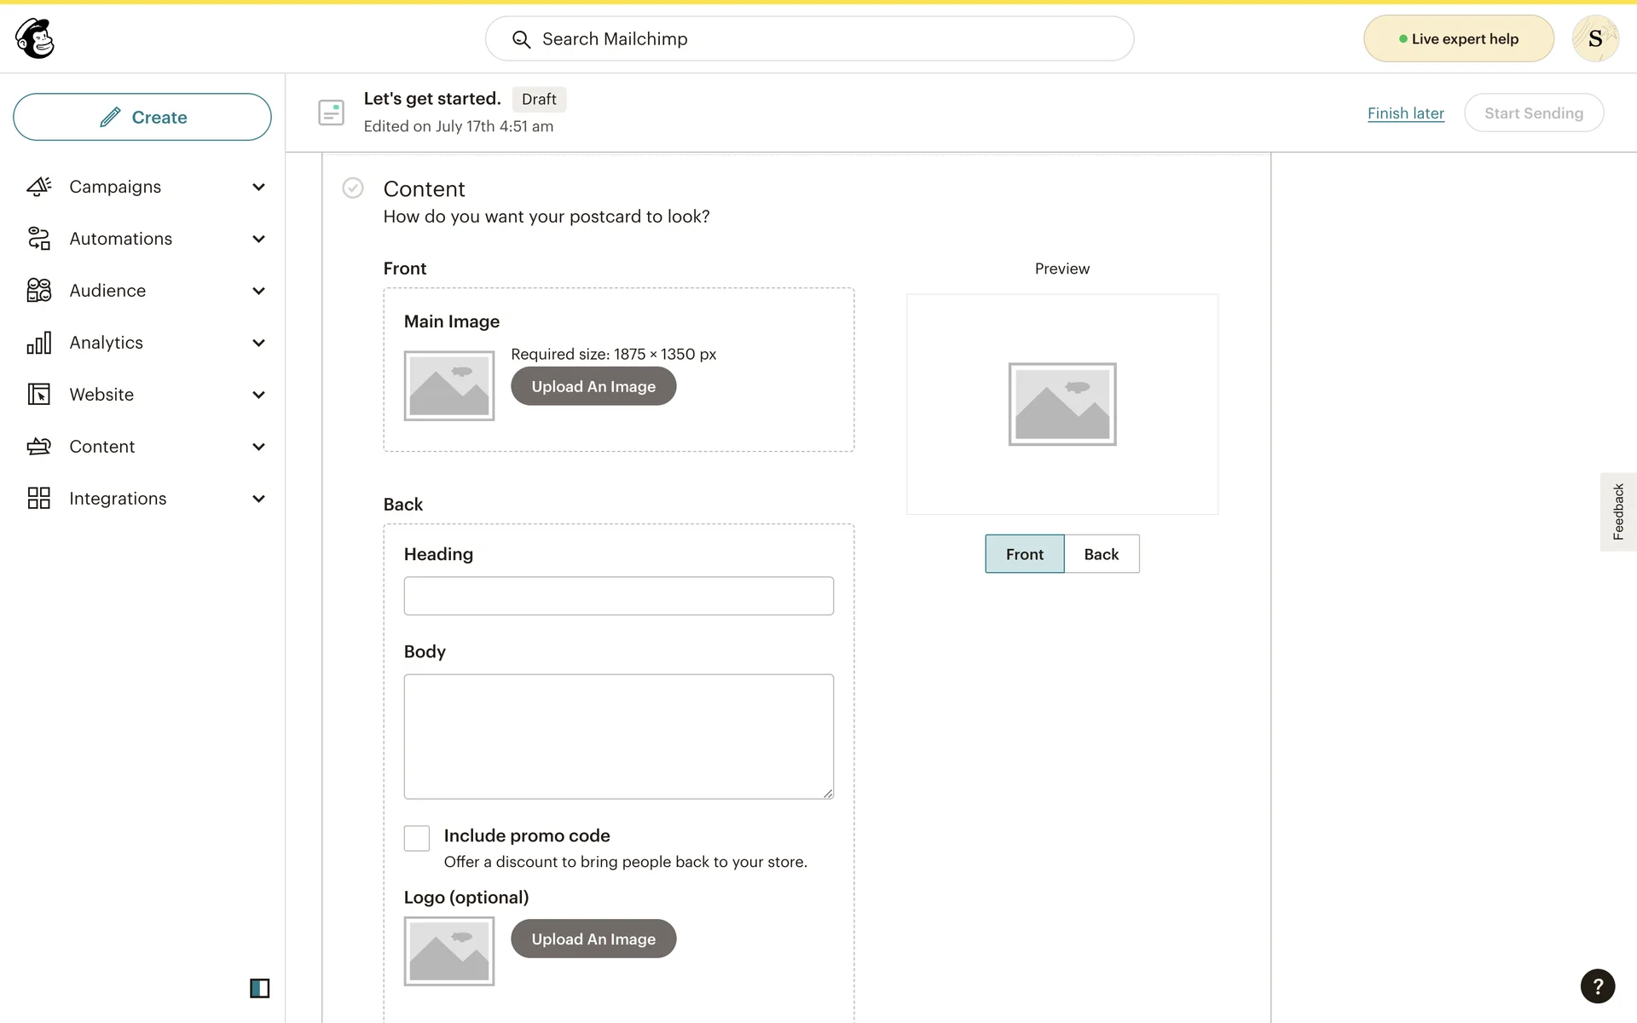Click the Automations flow icon
Image resolution: width=1637 pixels, height=1023 pixels.
39,239
